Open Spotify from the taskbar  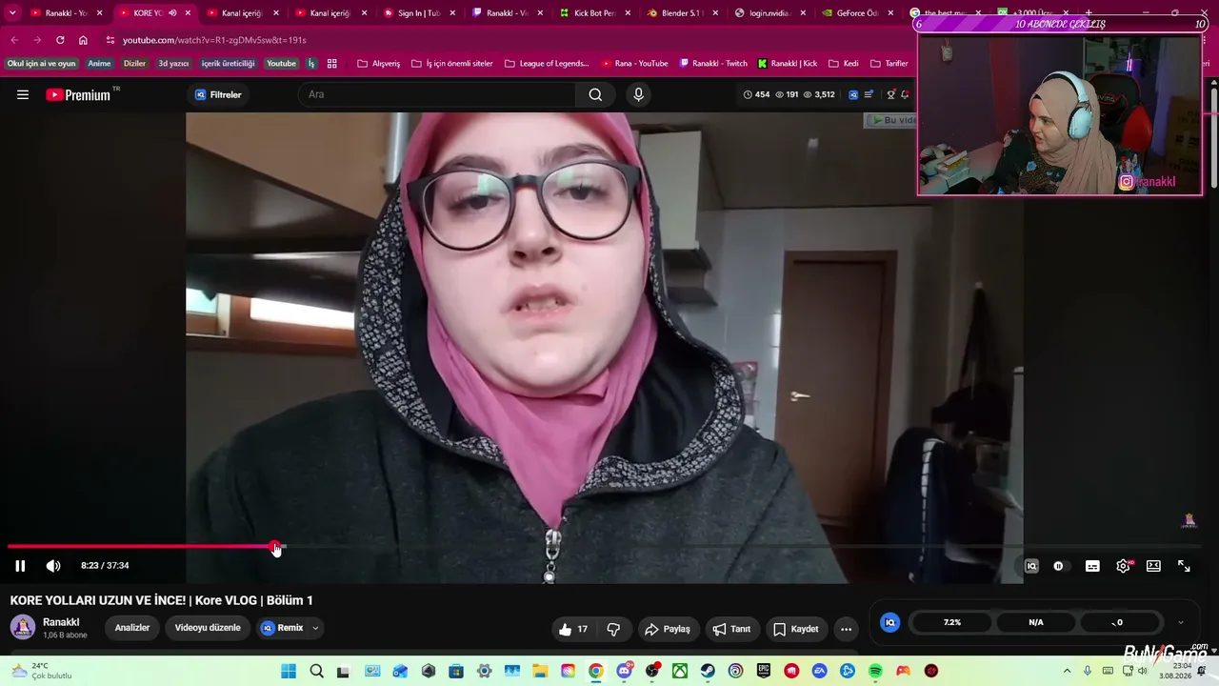click(875, 671)
